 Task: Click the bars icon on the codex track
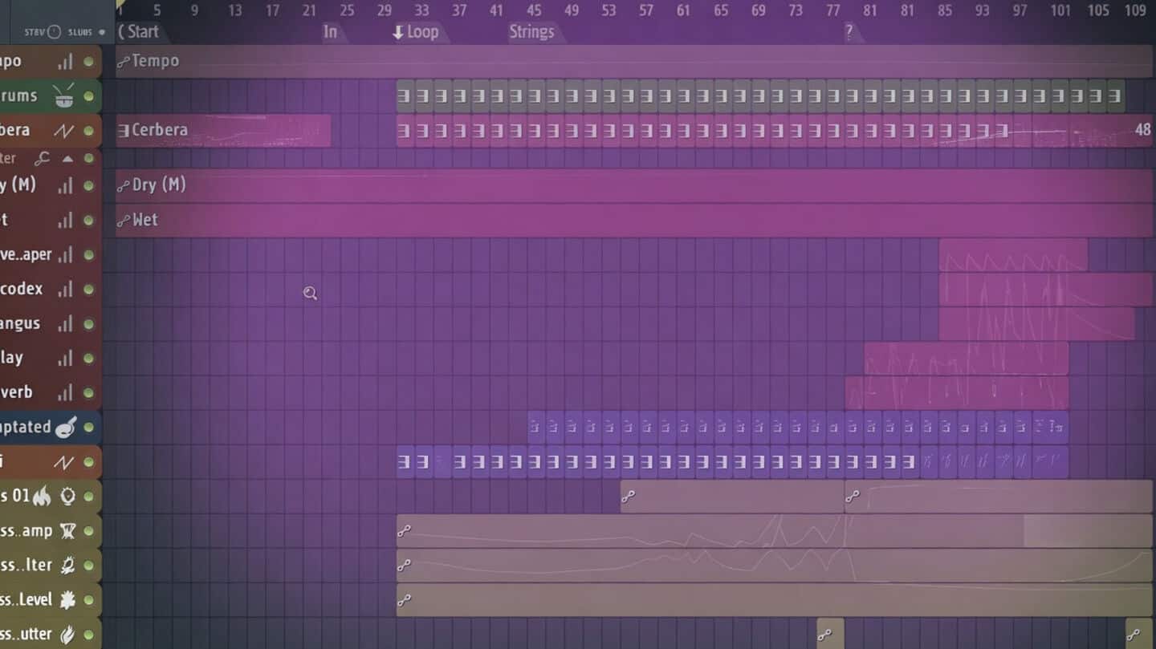pos(65,290)
